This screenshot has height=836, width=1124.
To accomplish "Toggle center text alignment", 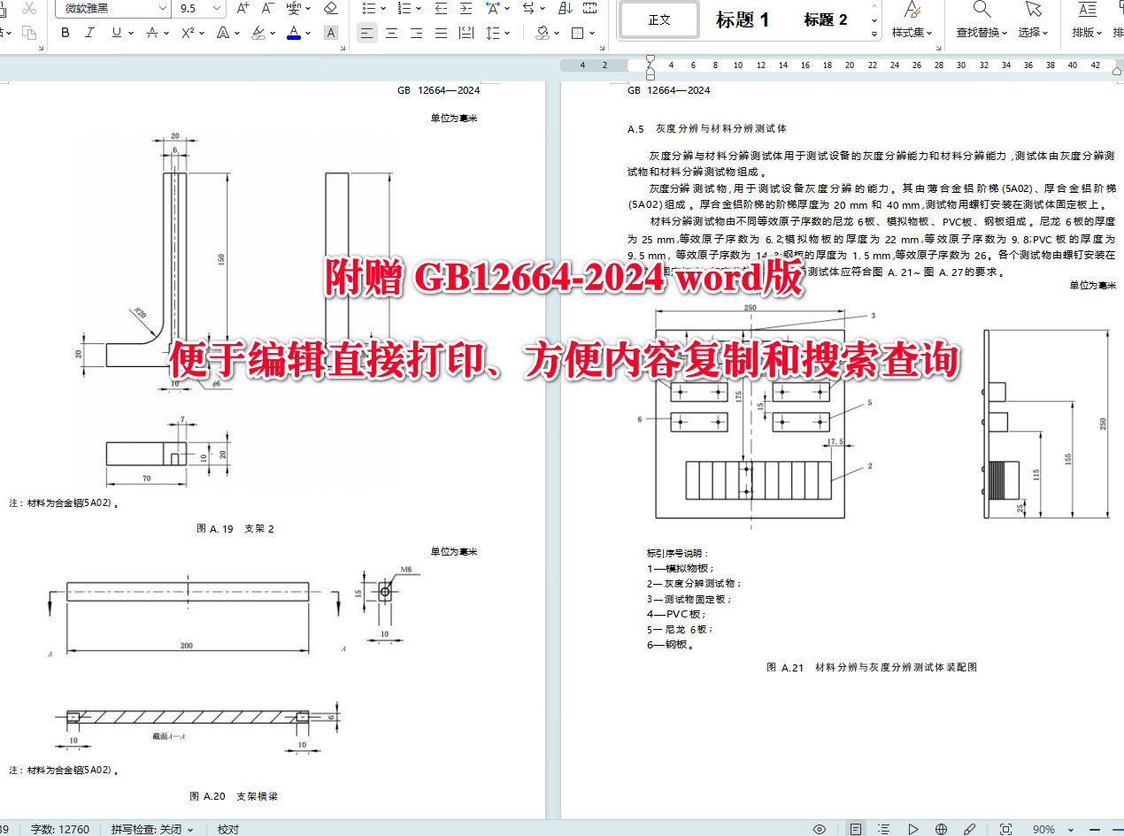I will (390, 33).
